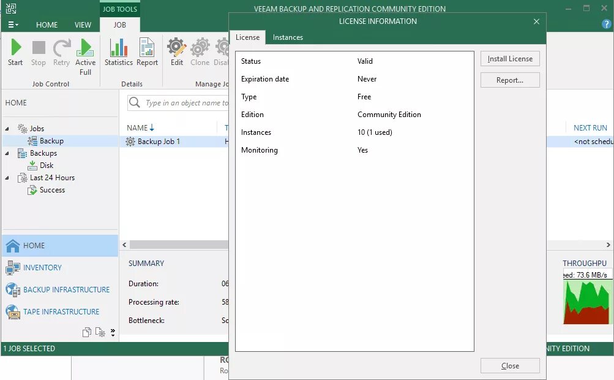Image resolution: width=614 pixels, height=380 pixels.
Task: Click the Monitoring 'Yes' value
Action: pos(362,150)
